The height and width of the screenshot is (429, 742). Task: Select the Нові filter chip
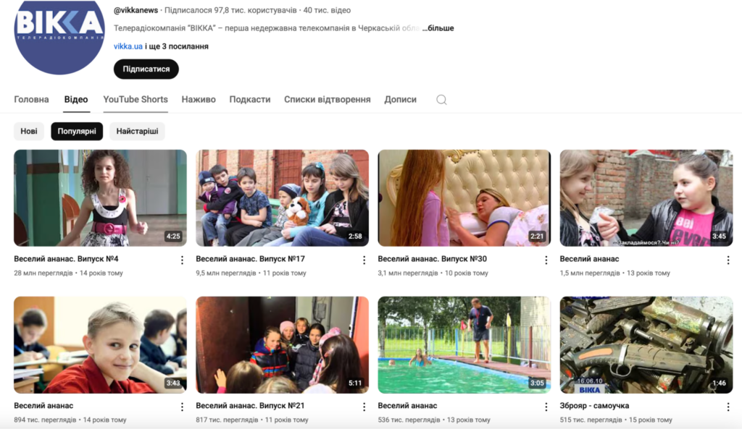tap(29, 132)
